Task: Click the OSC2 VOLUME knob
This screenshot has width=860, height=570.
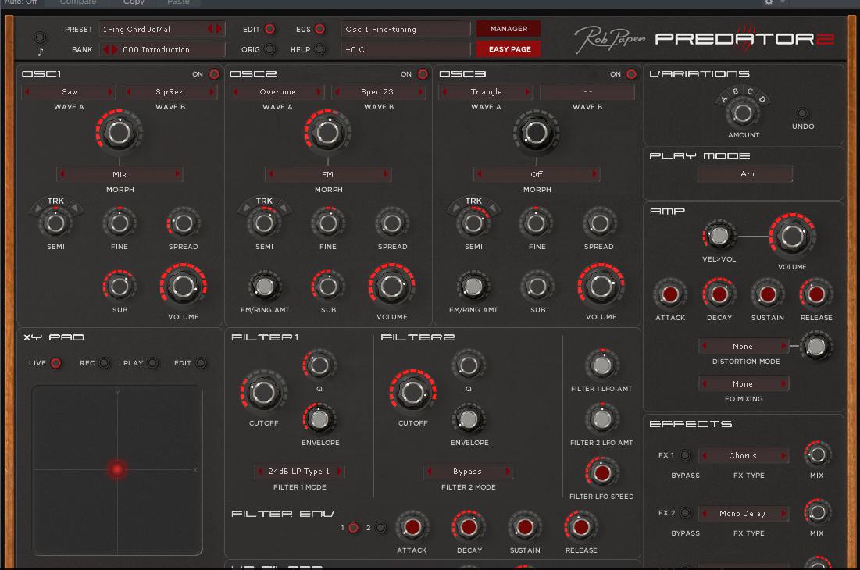Action: coord(391,286)
